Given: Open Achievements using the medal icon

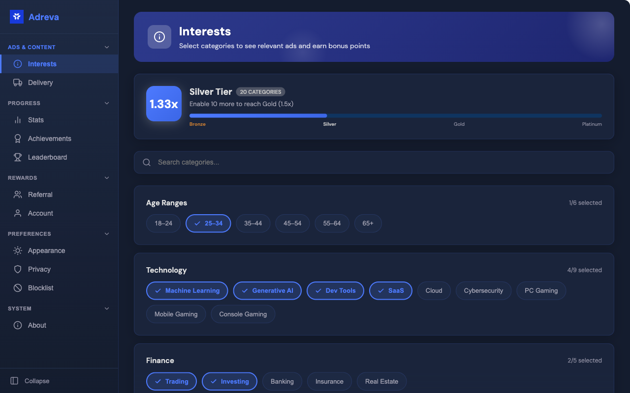Looking at the screenshot, I should coord(18,139).
